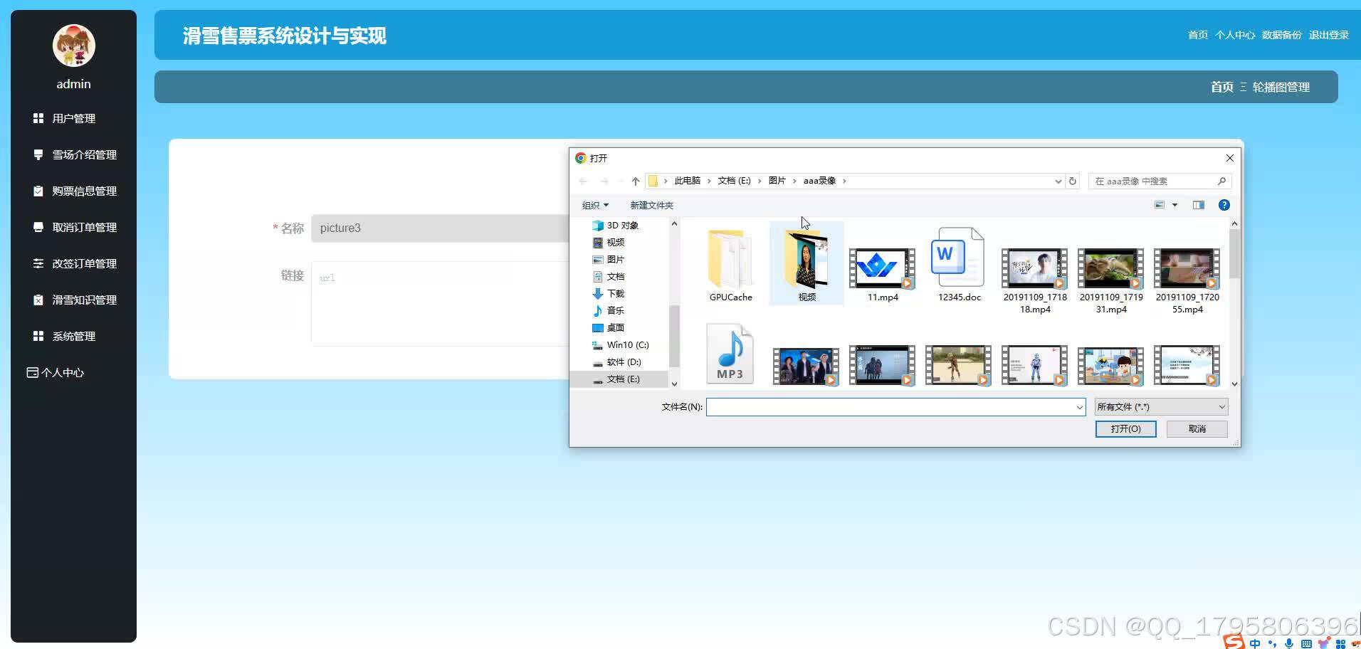
Task: Open 用户管理 in the sidebar
Action: click(73, 118)
